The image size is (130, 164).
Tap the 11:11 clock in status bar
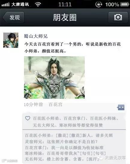[65, 4]
